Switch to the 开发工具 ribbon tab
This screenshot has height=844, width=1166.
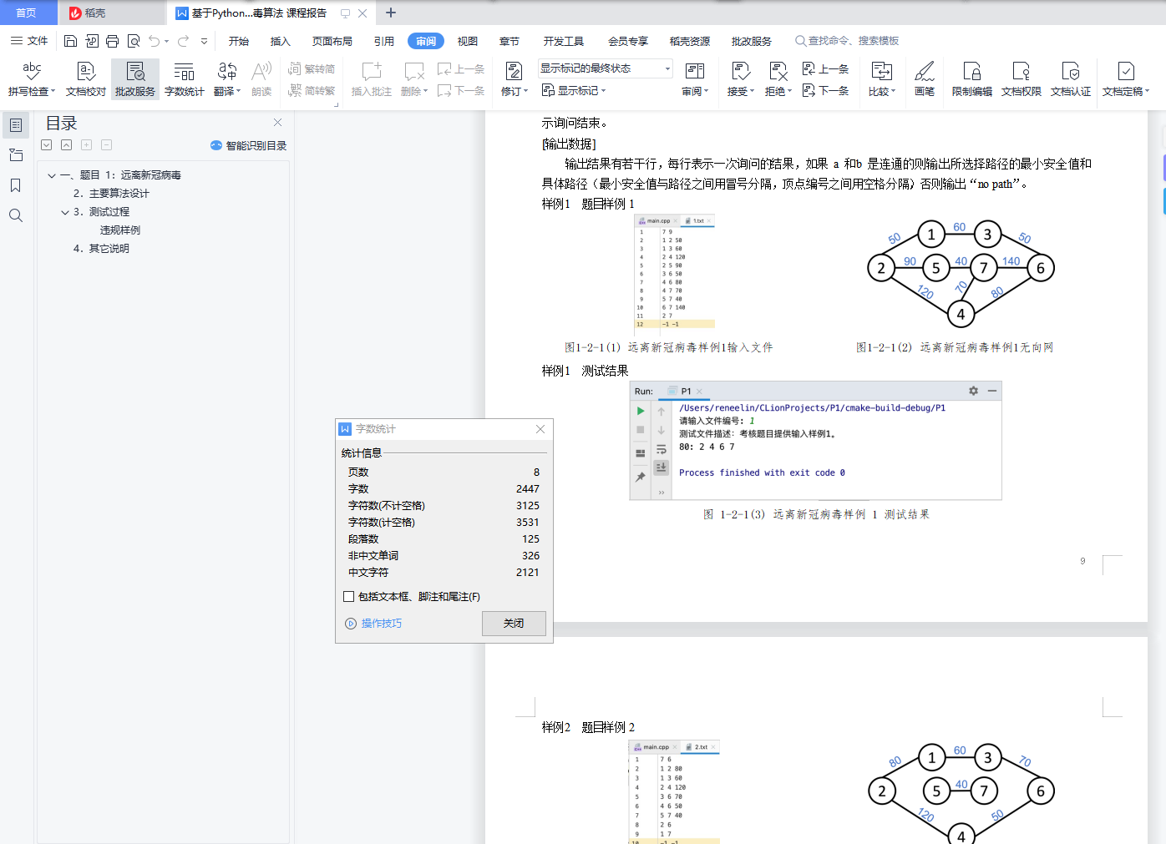coord(564,41)
